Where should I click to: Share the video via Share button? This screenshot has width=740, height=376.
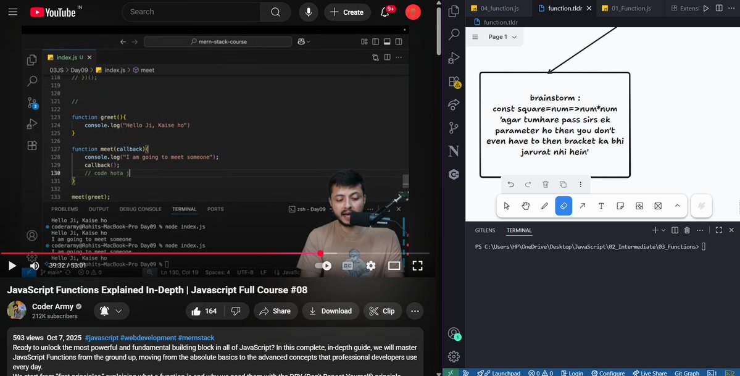(276, 311)
